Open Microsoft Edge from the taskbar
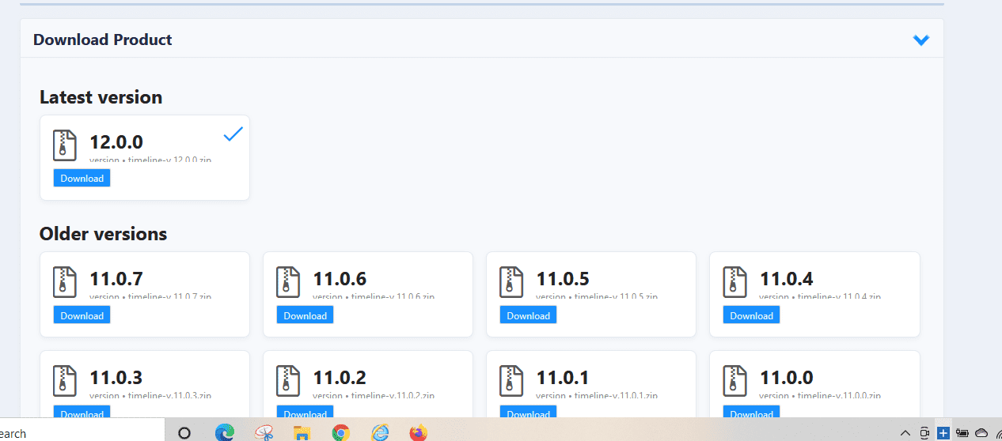Image resolution: width=1002 pixels, height=441 pixels. click(x=226, y=432)
